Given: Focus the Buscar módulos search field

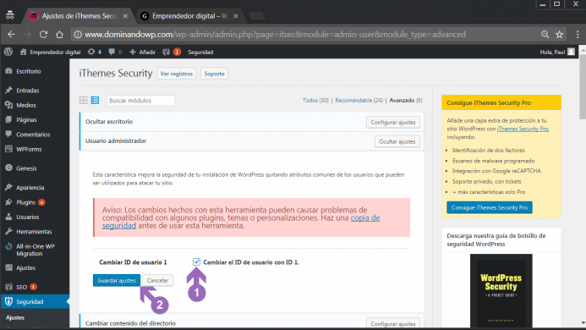Looking at the screenshot, I should [x=141, y=101].
